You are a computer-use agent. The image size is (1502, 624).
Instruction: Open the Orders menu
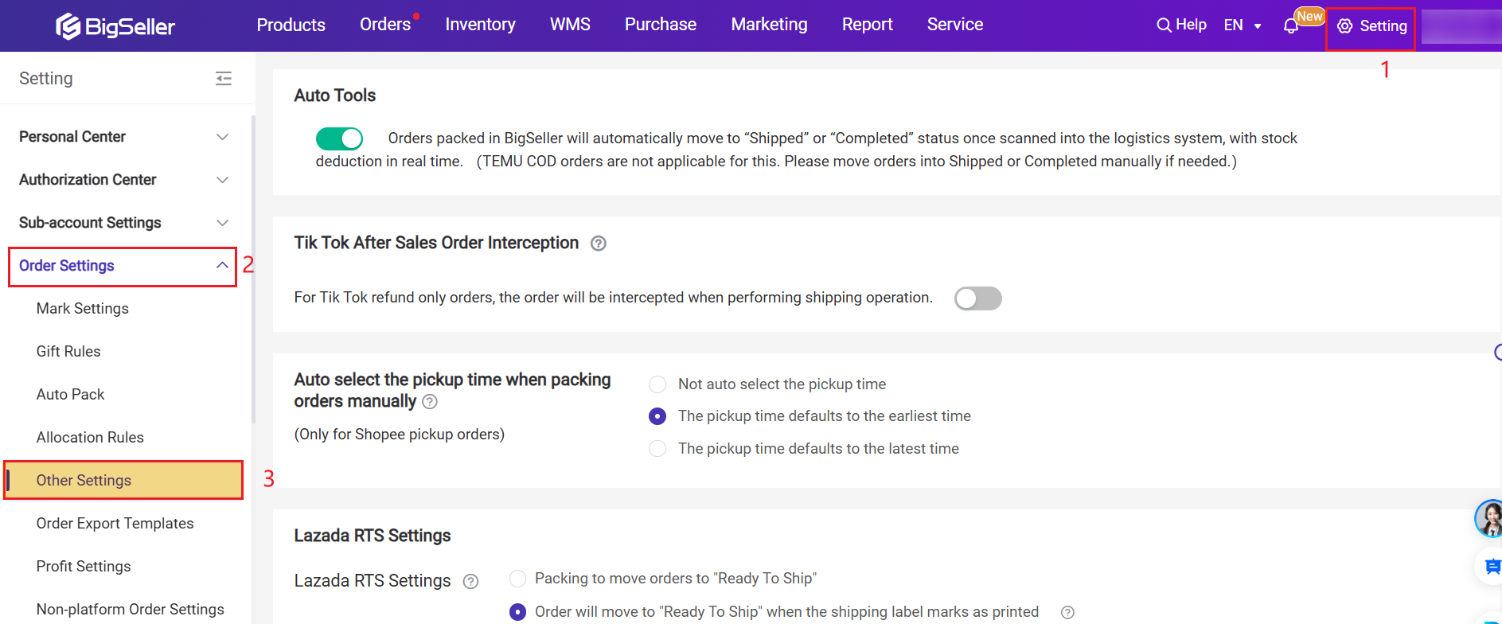pos(385,25)
